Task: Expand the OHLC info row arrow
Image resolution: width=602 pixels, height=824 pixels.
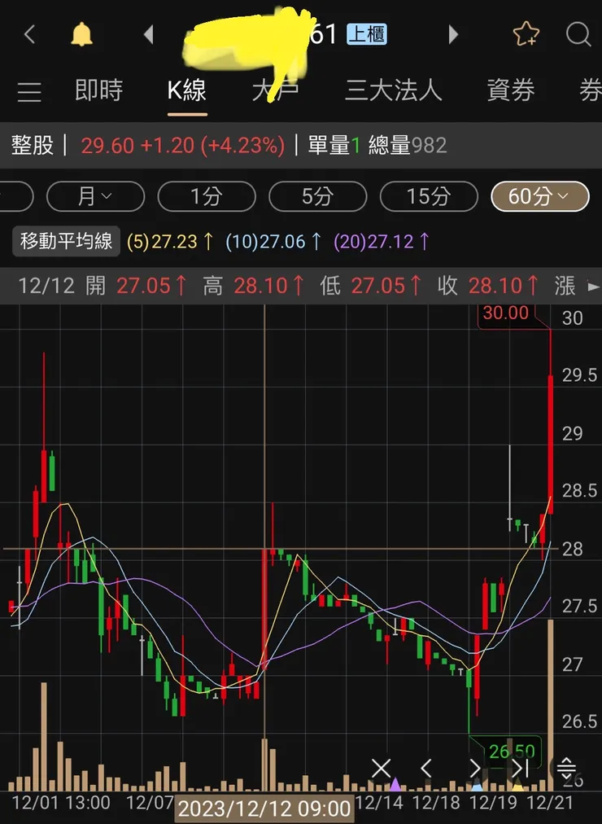Action: click(x=593, y=287)
